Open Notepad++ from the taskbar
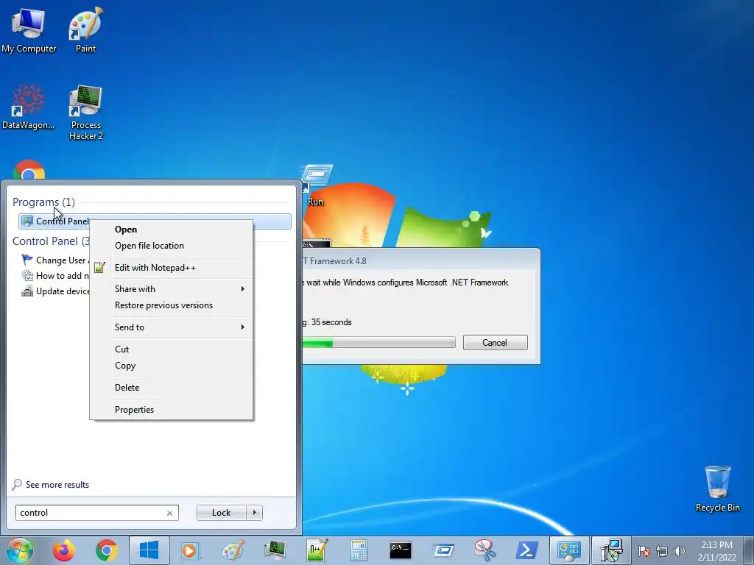754x565 pixels. [317, 550]
